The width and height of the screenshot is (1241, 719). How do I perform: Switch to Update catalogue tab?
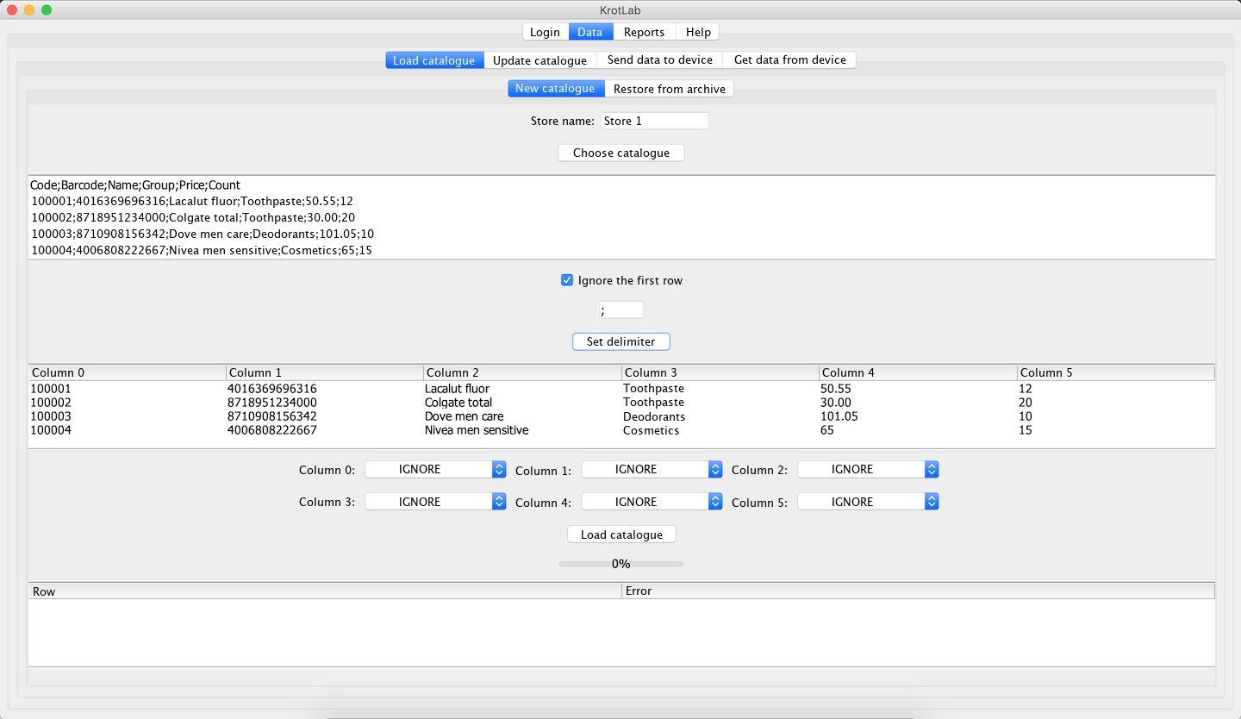coord(539,60)
